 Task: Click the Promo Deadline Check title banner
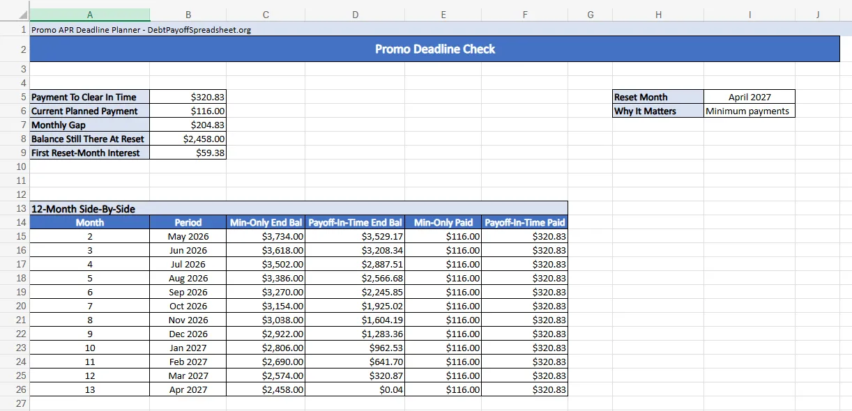pyautogui.click(x=435, y=49)
